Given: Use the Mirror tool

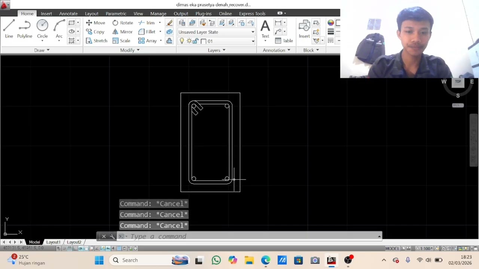Looking at the screenshot, I should coord(122,32).
